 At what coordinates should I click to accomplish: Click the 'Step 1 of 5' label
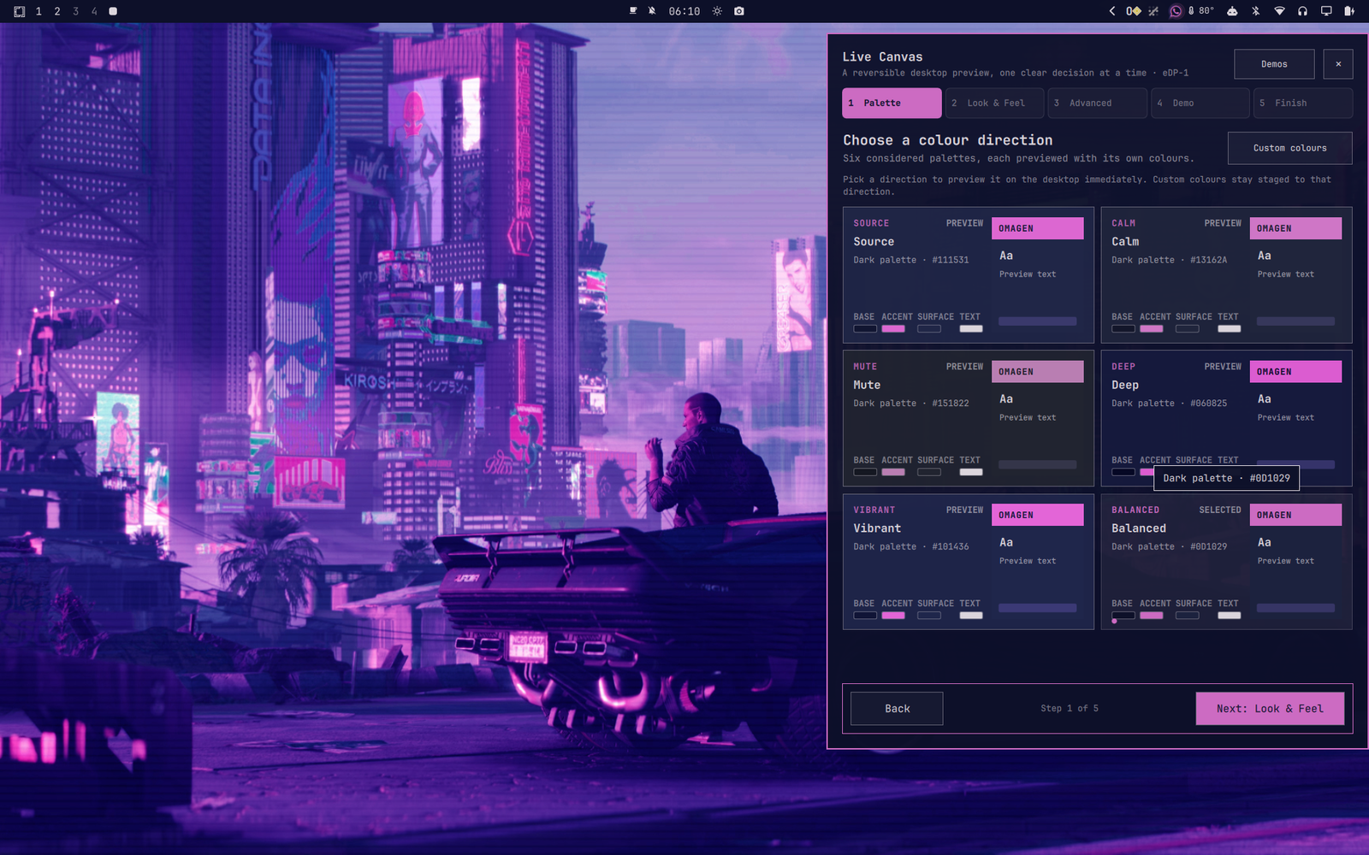pyautogui.click(x=1070, y=709)
